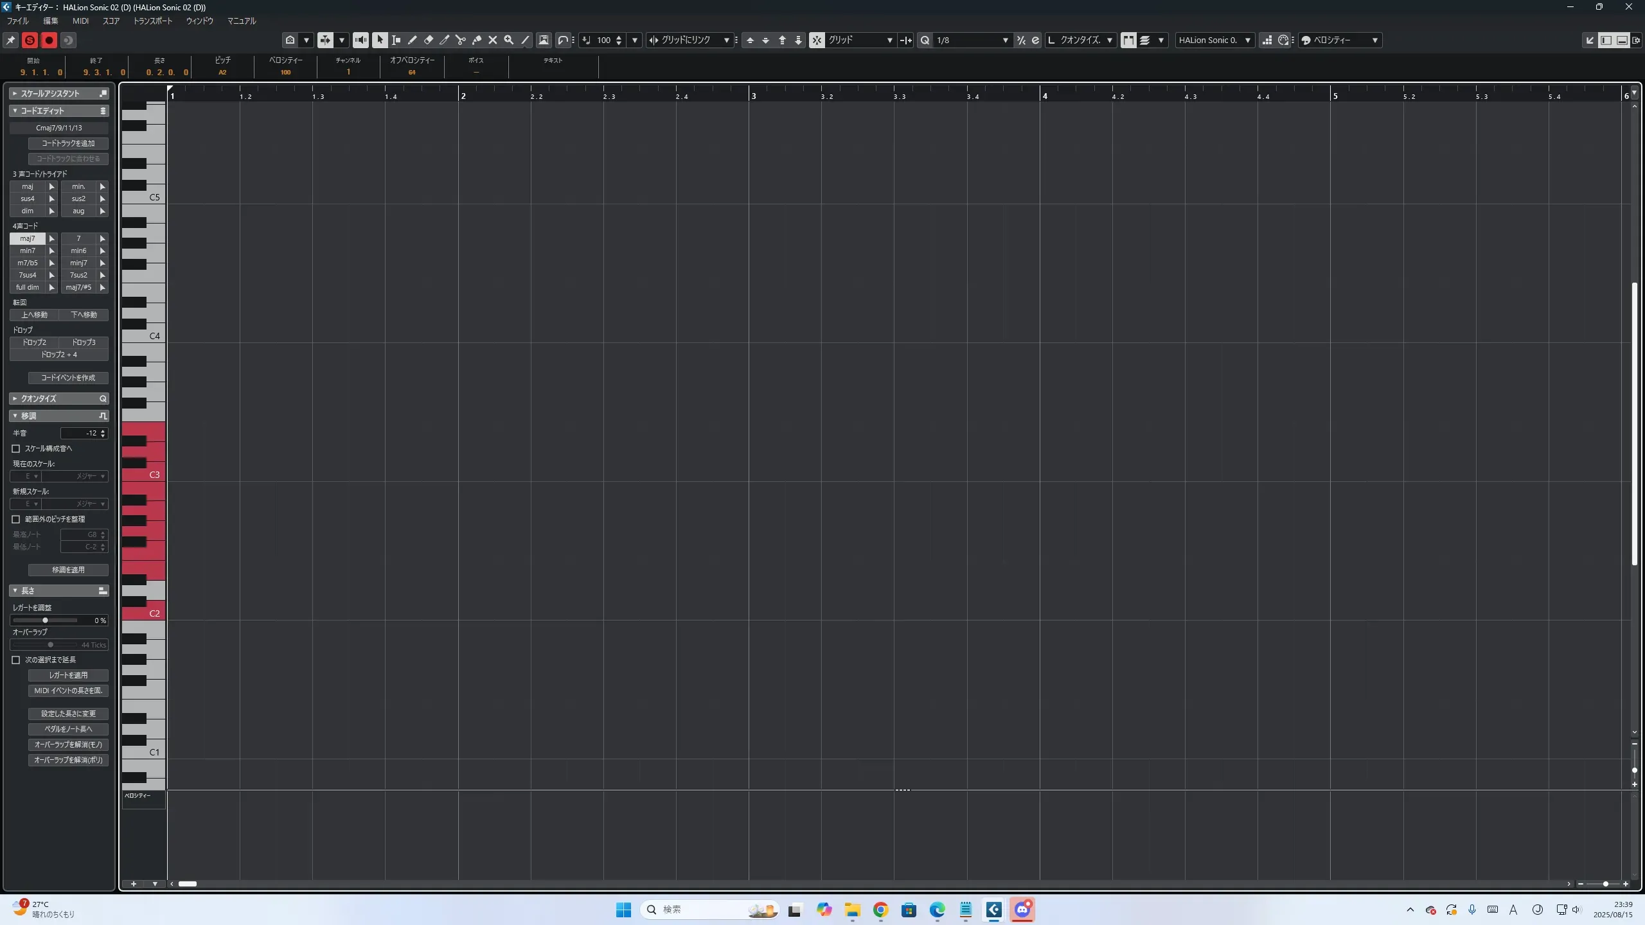The width and height of the screenshot is (1645, 925).
Task: Toggle acoustic feedback speaker icon
Action: [x=360, y=40]
